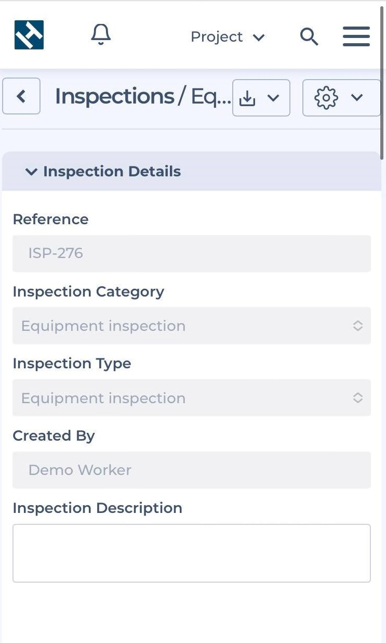Click the Reference field showing ISP-276
Viewport: 386px width, 643px height.
coord(192,253)
